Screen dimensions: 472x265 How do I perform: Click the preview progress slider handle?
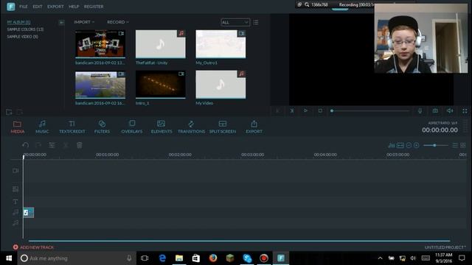(332, 111)
